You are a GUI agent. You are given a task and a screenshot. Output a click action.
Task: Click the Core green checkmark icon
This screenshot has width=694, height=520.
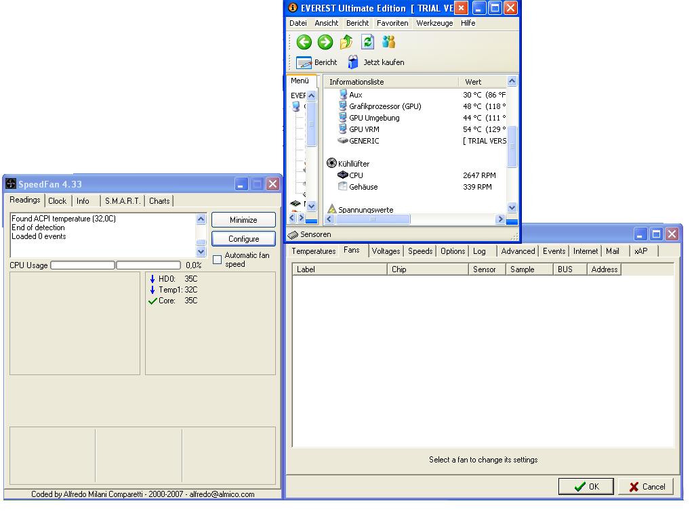point(152,301)
